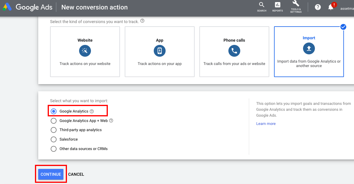354x184 pixels.
Task: Select the Google Analytics radio button
Action: click(x=54, y=111)
